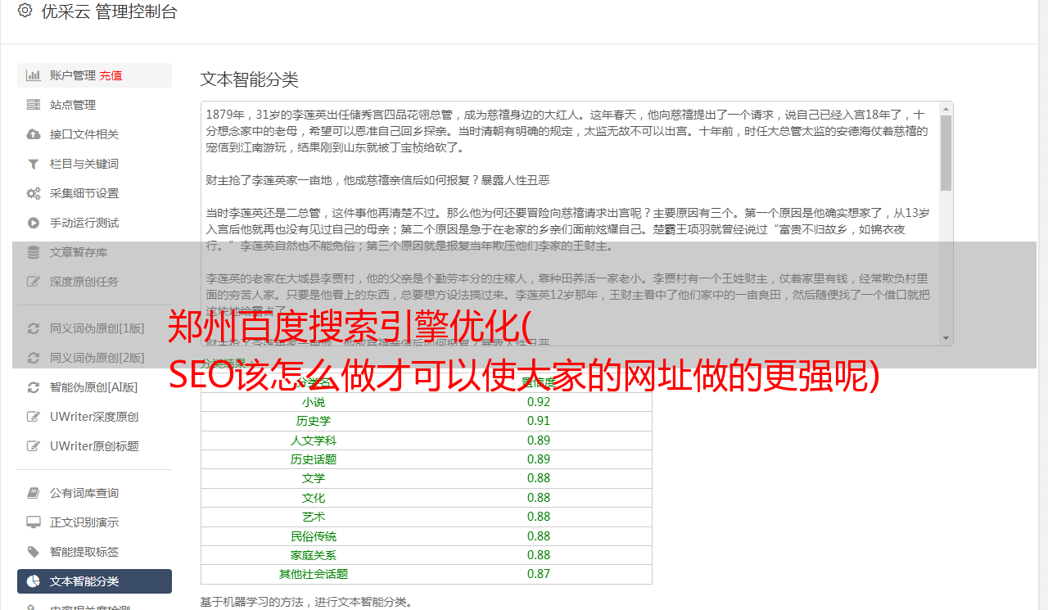This screenshot has height=610, width=1048.
Task: Click the 0.87 confidence value
Action: pyautogui.click(x=539, y=574)
